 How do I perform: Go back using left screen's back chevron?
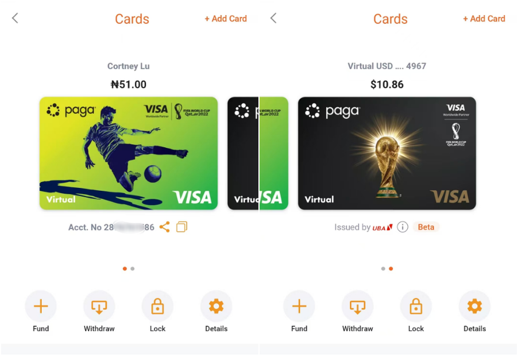click(15, 18)
